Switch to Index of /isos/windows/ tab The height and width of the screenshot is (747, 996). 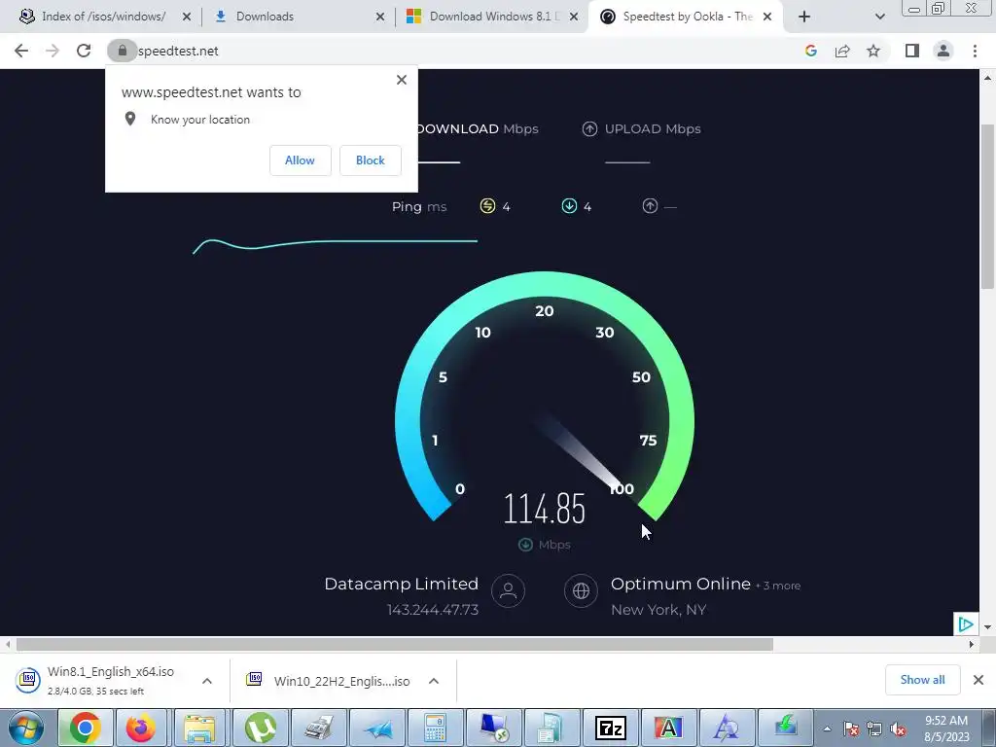(104, 17)
